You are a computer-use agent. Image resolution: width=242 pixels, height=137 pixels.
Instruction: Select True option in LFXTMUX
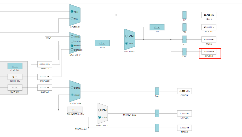click(72, 19)
